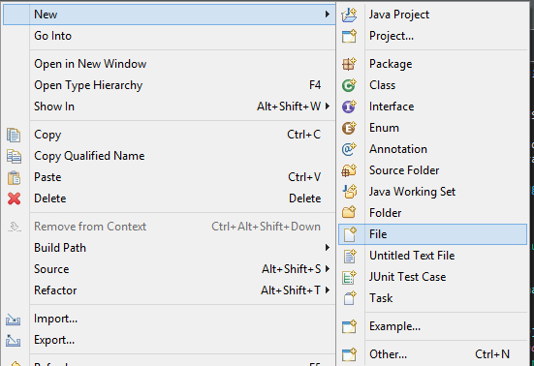The image size is (534, 366).
Task: Create a new Interface
Action: click(x=432, y=107)
